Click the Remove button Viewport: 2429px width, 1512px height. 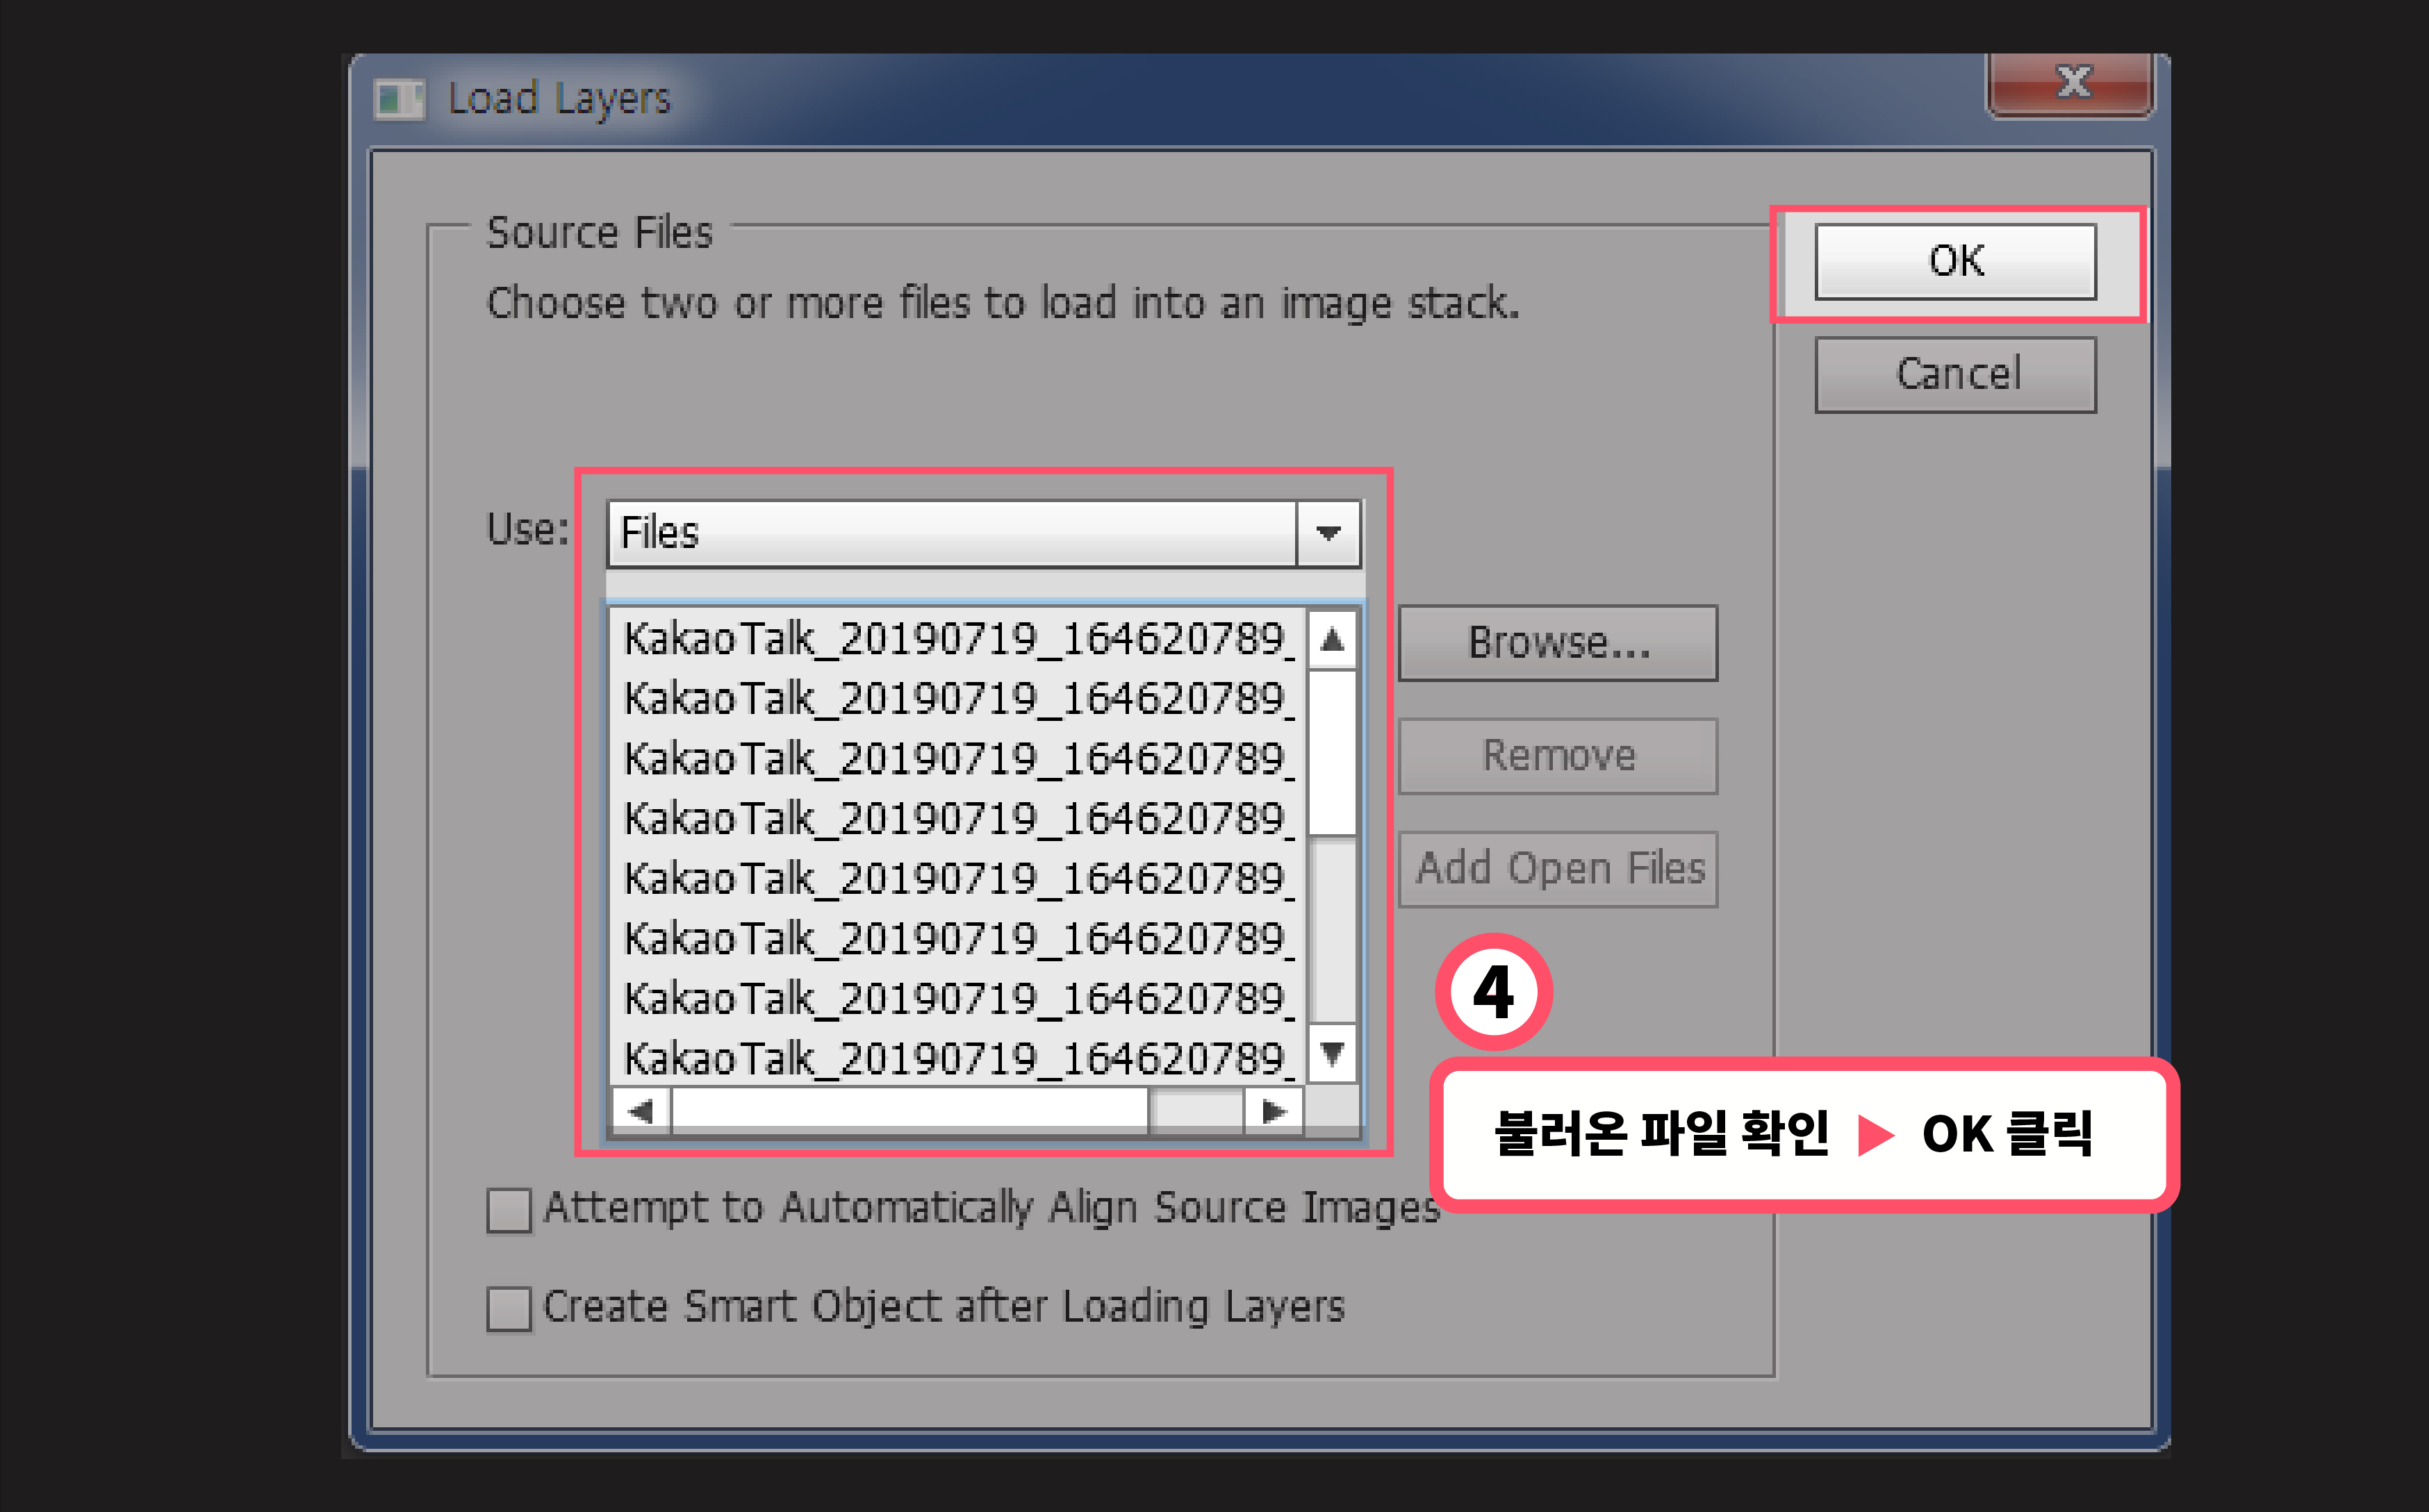[x=1556, y=756]
